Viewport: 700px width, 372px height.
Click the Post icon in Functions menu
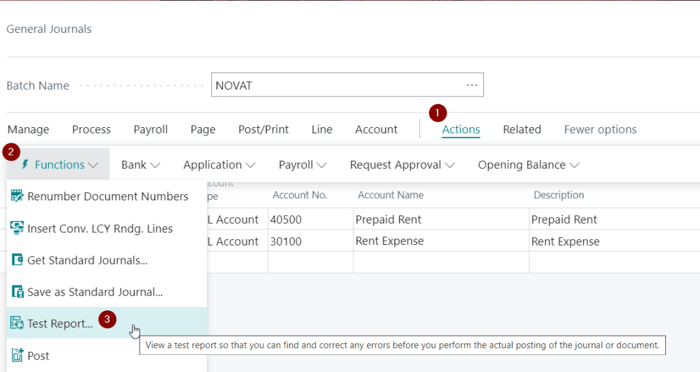tap(18, 356)
